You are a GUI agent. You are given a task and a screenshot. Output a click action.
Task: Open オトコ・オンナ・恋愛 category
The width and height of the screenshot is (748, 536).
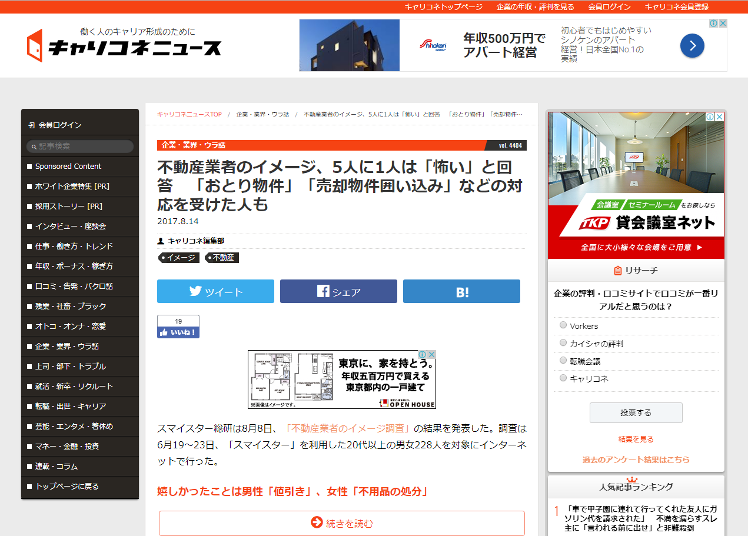[x=80, y=327]
